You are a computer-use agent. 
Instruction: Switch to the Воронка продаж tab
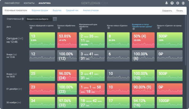click(x=40, y=10)
